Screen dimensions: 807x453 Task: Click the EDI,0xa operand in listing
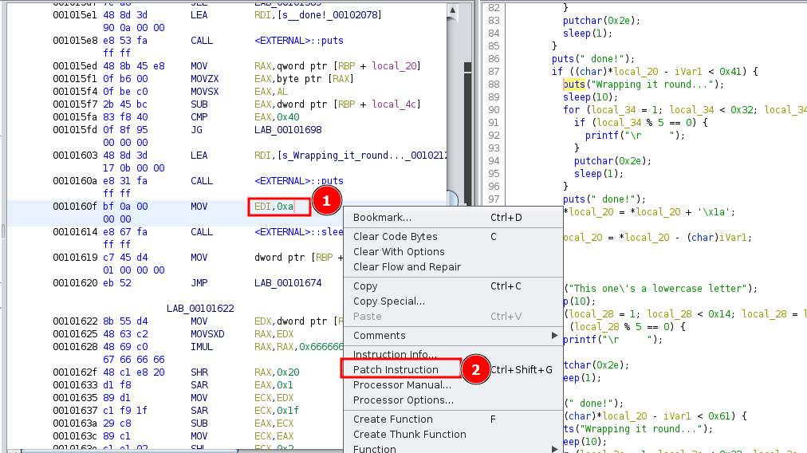274,207
